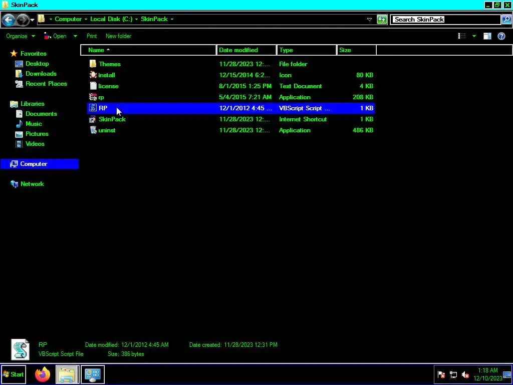Screen dimensions: 513x385
Task: Open the Control Panel taskbar icon
Action: click(x=93, y=374)
